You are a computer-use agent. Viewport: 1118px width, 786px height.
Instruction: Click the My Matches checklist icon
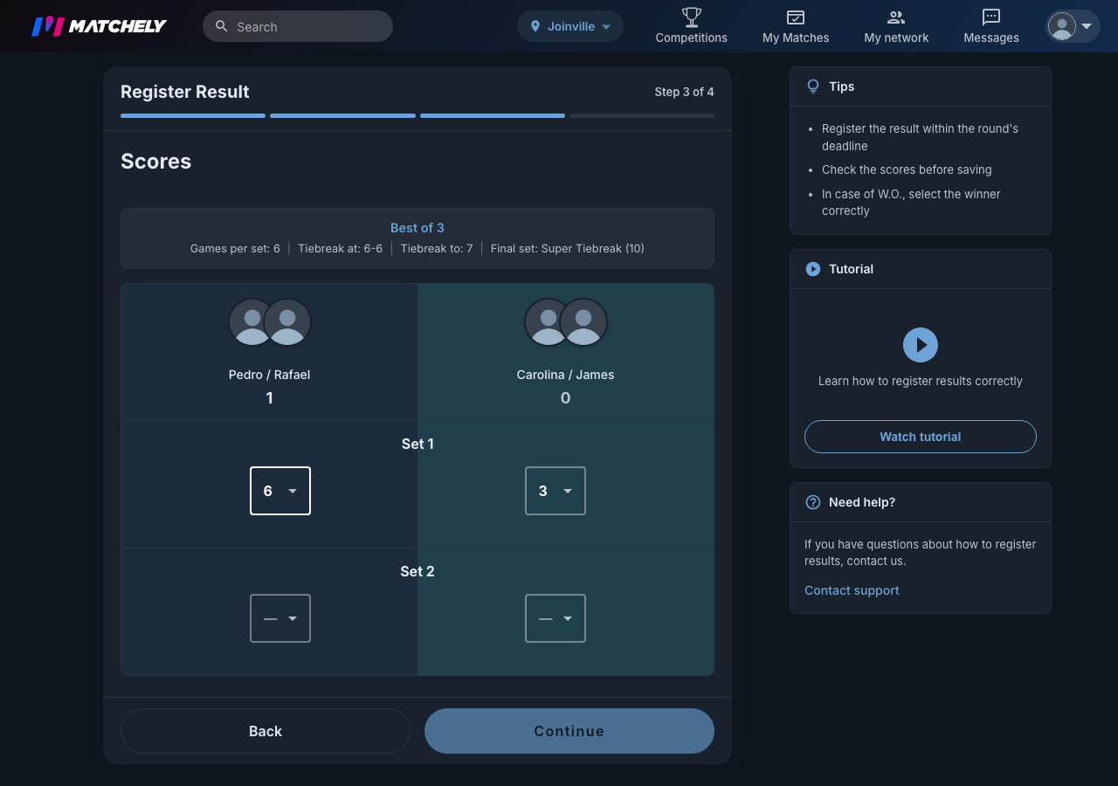796,17
